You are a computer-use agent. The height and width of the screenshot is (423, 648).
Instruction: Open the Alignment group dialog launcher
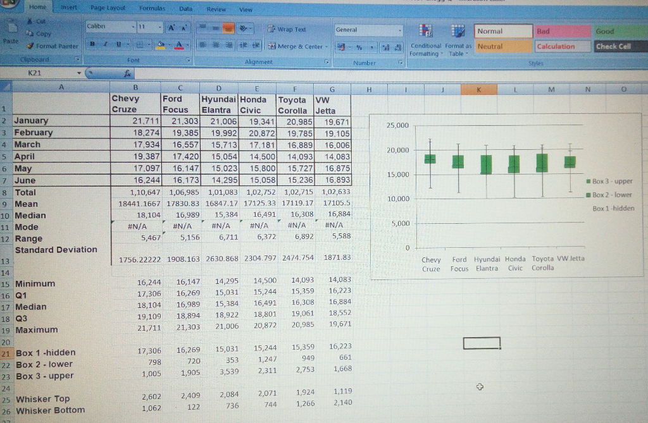tap(327, 61)
